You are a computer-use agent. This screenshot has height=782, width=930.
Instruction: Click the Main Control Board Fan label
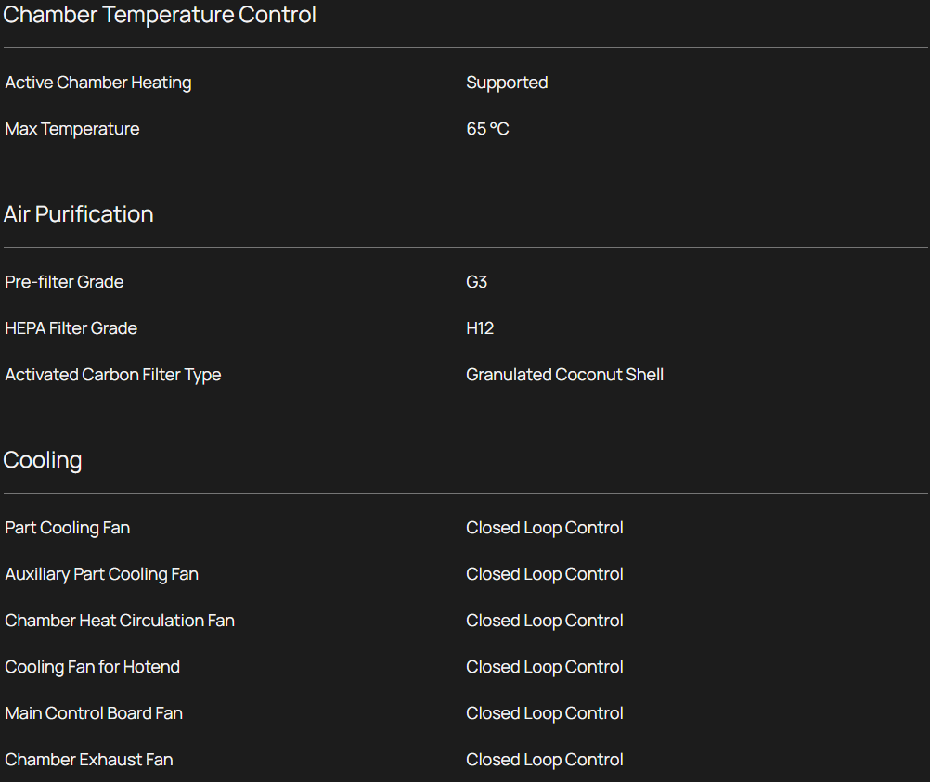coord(94,713)
